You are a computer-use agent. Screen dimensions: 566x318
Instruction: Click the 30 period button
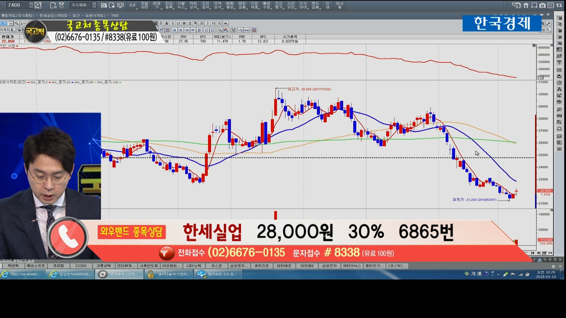click(202, 23)
